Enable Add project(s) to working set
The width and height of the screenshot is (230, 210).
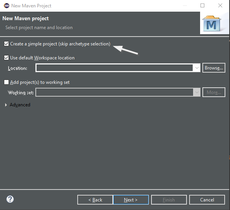pyautogui.click(x=7, y=82)
